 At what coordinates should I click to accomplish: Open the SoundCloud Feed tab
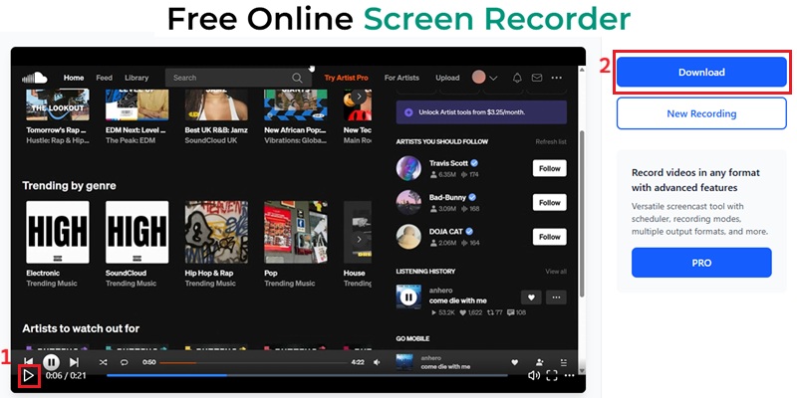coord(105,78)
